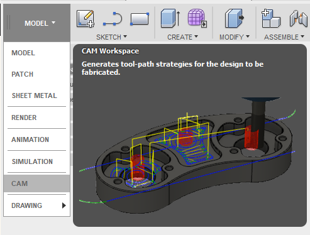Switch to the ANIMATION workspace

click(37, 139)
